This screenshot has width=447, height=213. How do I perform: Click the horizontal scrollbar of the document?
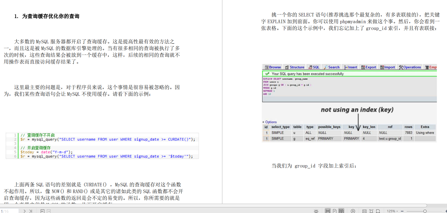213,206
